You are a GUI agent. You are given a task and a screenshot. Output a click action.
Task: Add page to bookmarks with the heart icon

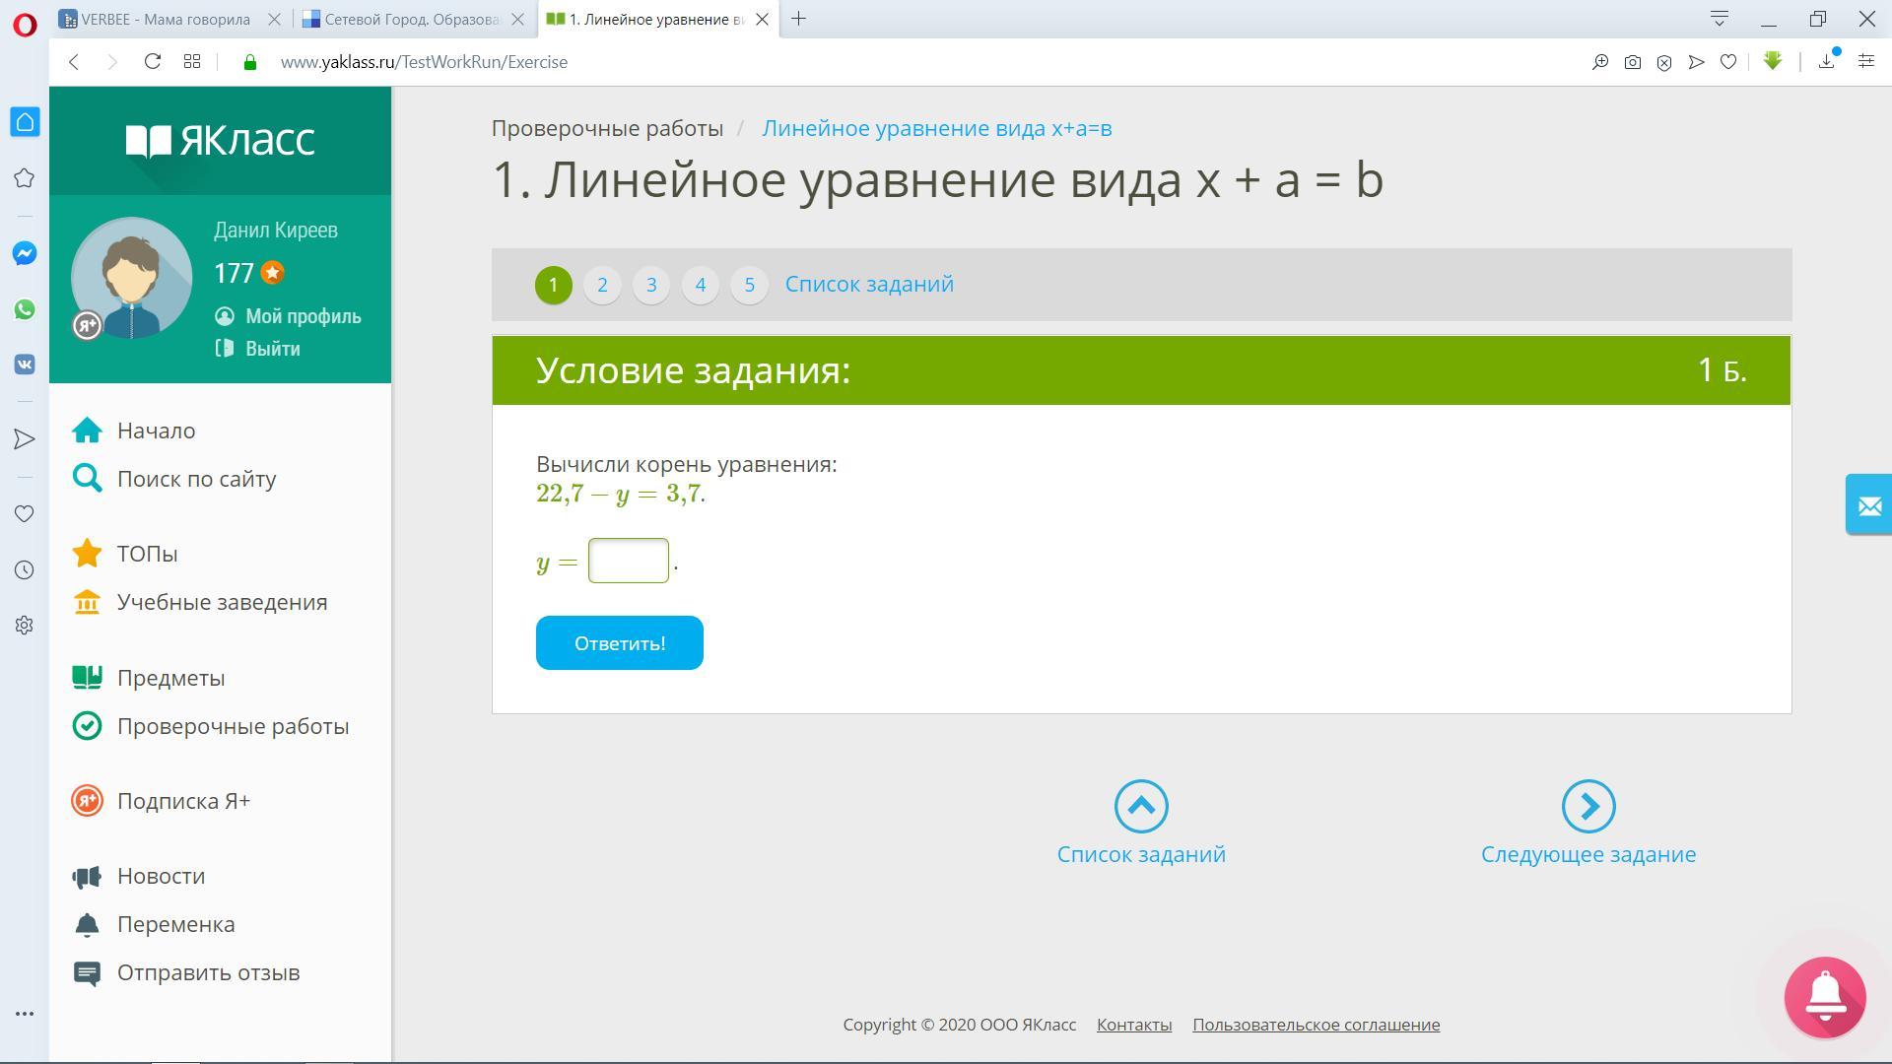point(1727,62)
